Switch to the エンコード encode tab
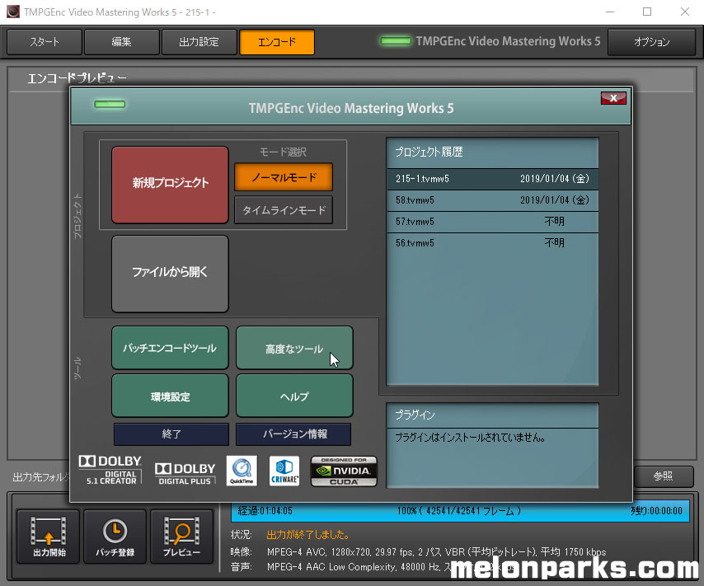Screen dimensions: 704x586 [x=277, y=42]
